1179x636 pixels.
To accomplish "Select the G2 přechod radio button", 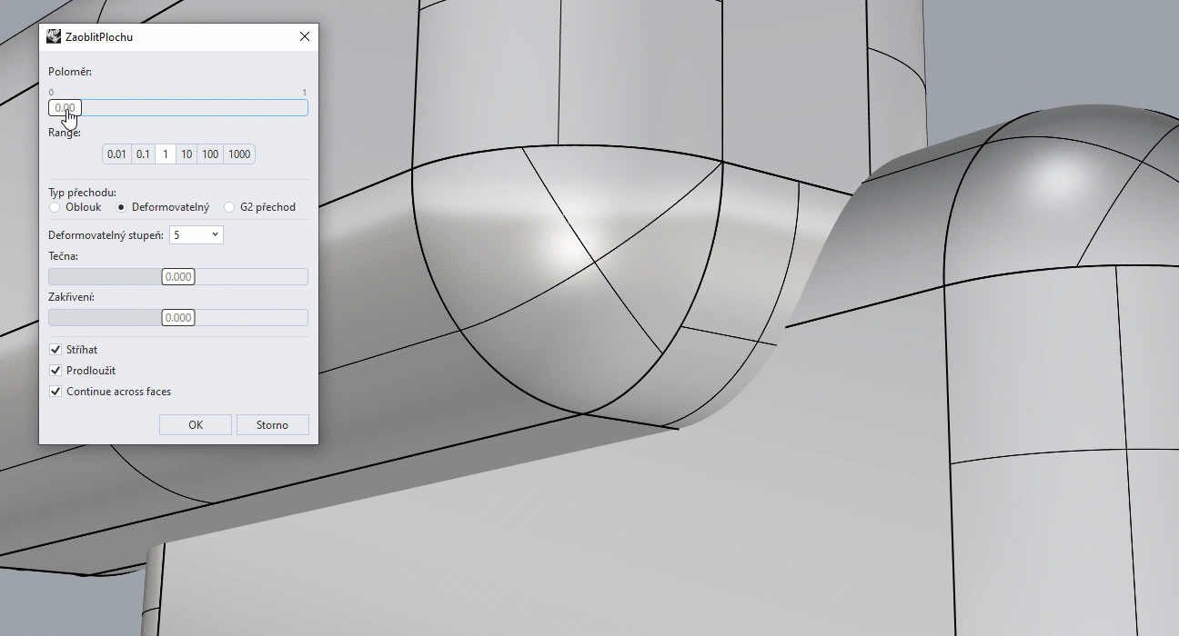I will point(230,207).
